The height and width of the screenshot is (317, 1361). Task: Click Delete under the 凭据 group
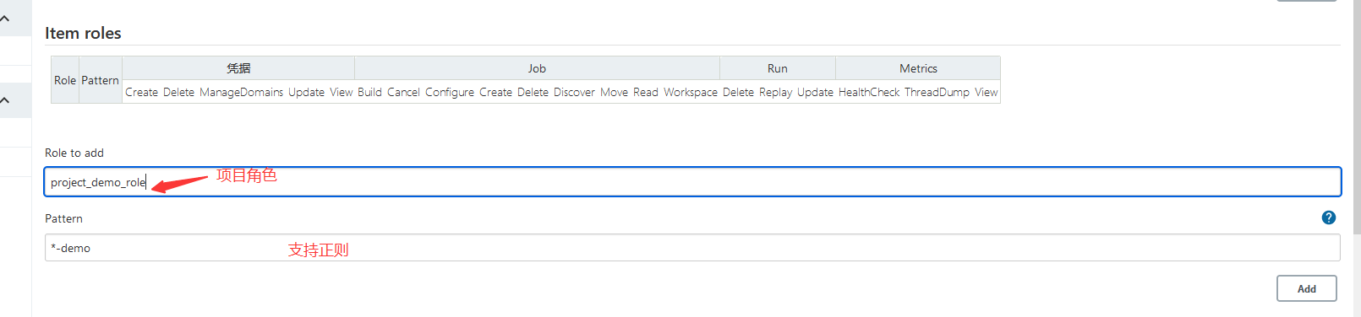click(x=178, y=92)
